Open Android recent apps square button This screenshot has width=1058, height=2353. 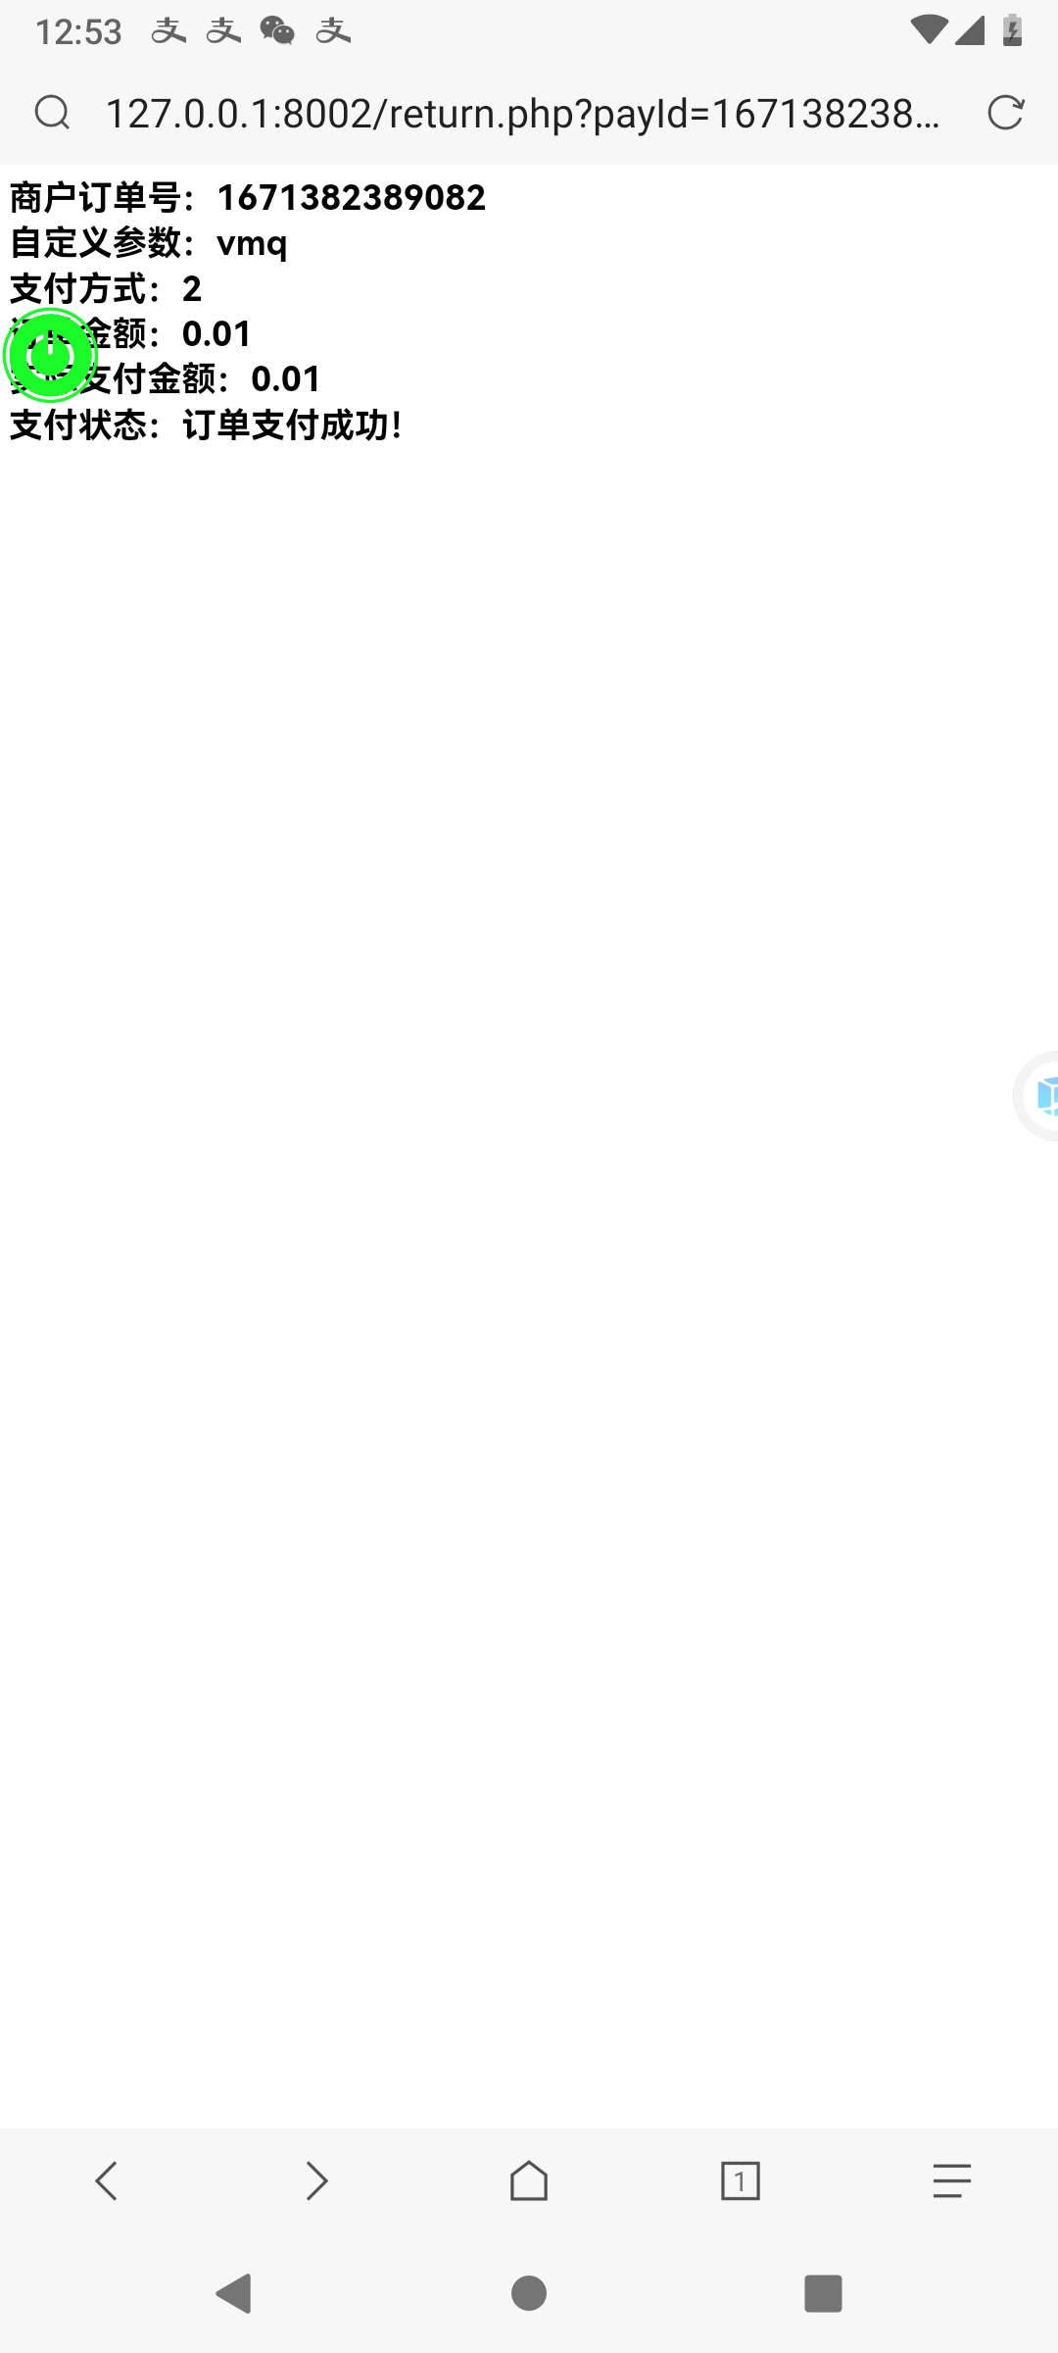click(x=823, y=2293)
